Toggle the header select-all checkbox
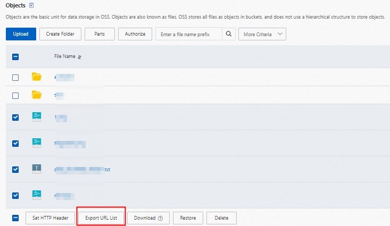390x226 pixels. [15, 57]
